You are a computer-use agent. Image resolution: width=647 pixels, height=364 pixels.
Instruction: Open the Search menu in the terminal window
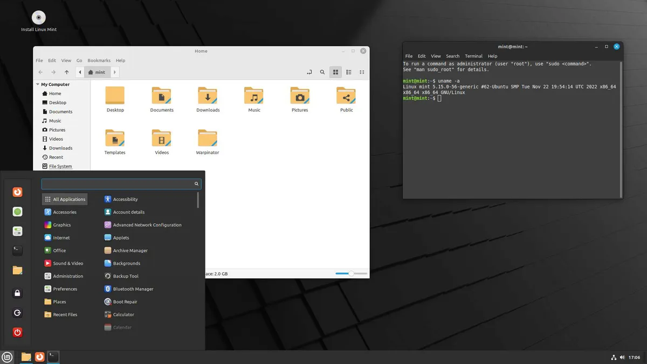(453, 56)
